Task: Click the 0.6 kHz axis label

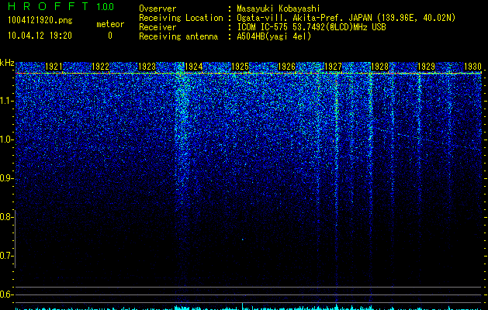Action: pos(6,294)
